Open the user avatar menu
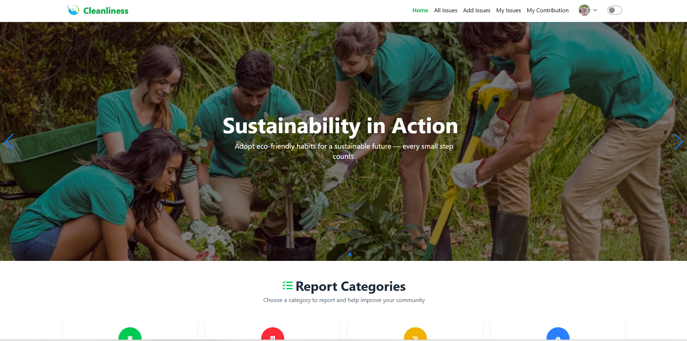687x341 pixels. point(584,10)
